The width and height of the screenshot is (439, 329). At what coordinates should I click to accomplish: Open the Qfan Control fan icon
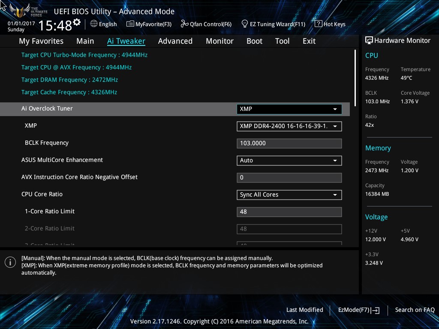pyautogui.click(x=184, y=24)
